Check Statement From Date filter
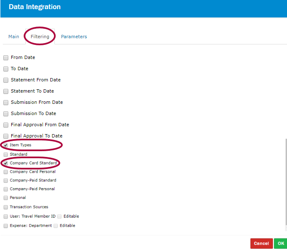 [x=6, y=80]
